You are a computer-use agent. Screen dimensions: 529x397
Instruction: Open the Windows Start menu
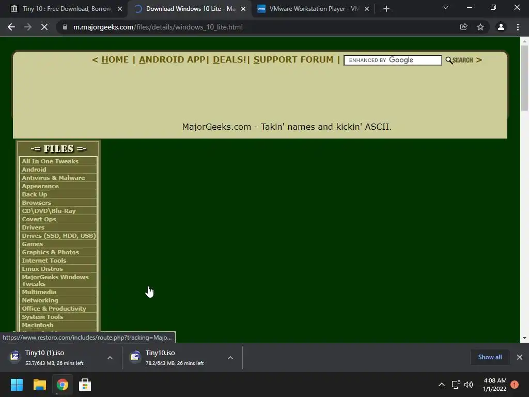pos(17,385)
